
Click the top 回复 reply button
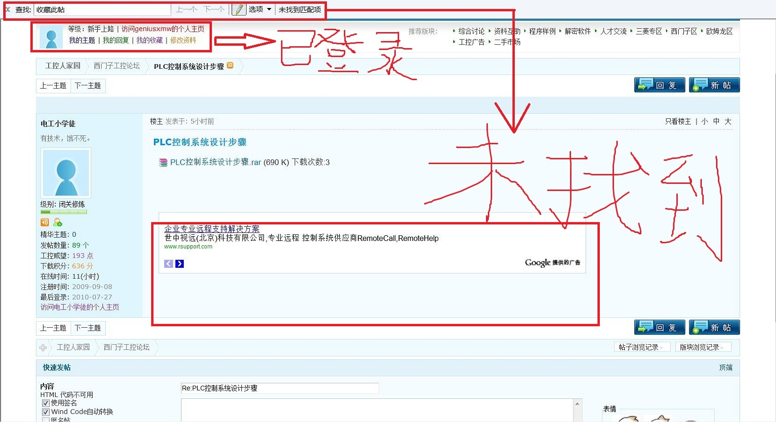pos(659,85)
